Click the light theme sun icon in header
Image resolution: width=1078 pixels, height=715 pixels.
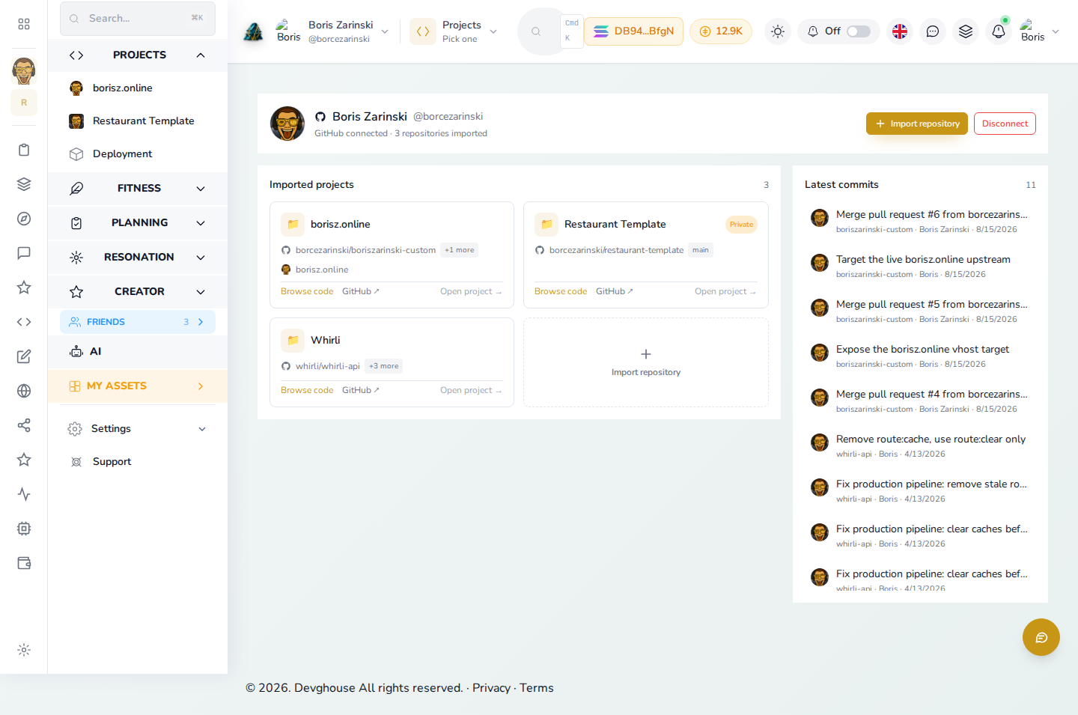tap(778, 31)
